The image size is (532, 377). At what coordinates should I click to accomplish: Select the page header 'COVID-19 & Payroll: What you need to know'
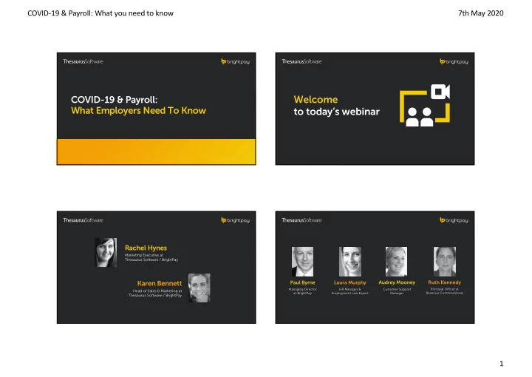tap(100, 13)
